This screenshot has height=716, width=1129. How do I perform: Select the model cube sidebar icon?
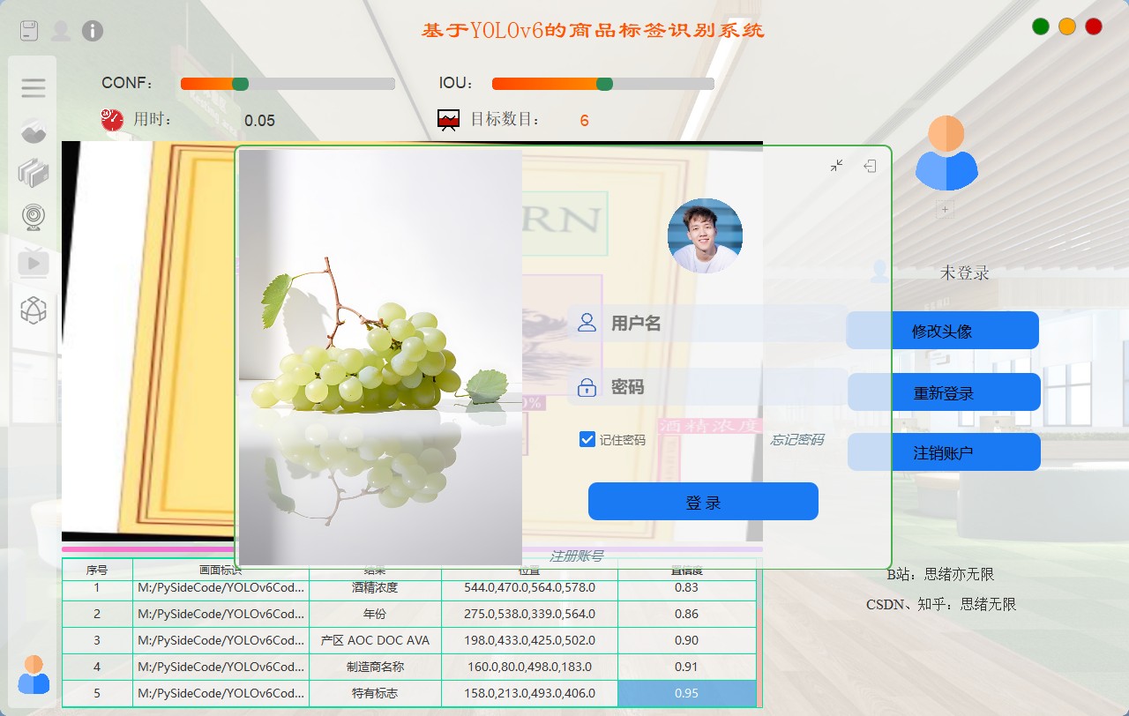[x=34, y=310]
